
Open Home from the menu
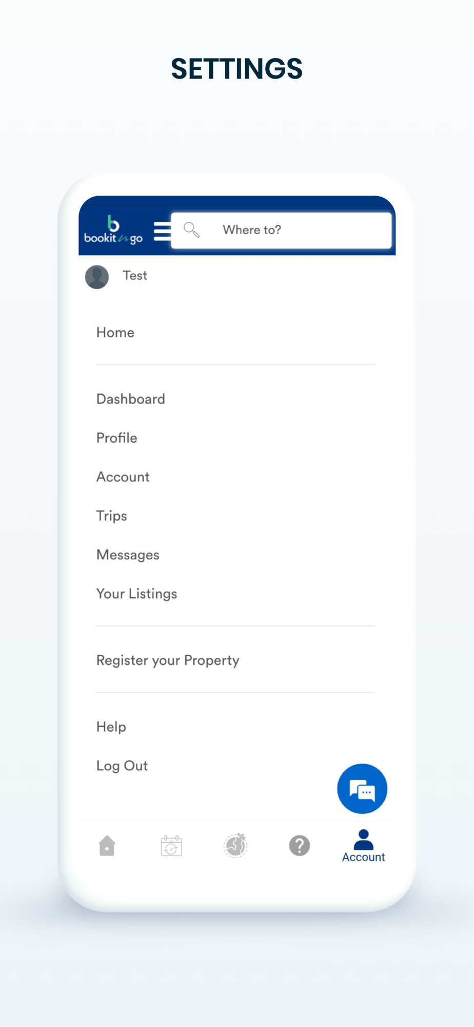[115, 333]
